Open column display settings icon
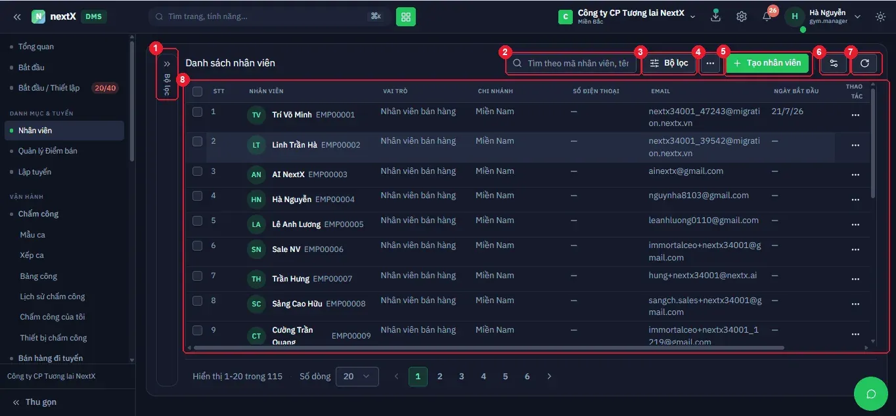The height and width of the screenshot is (416, 896). [834, 63]
